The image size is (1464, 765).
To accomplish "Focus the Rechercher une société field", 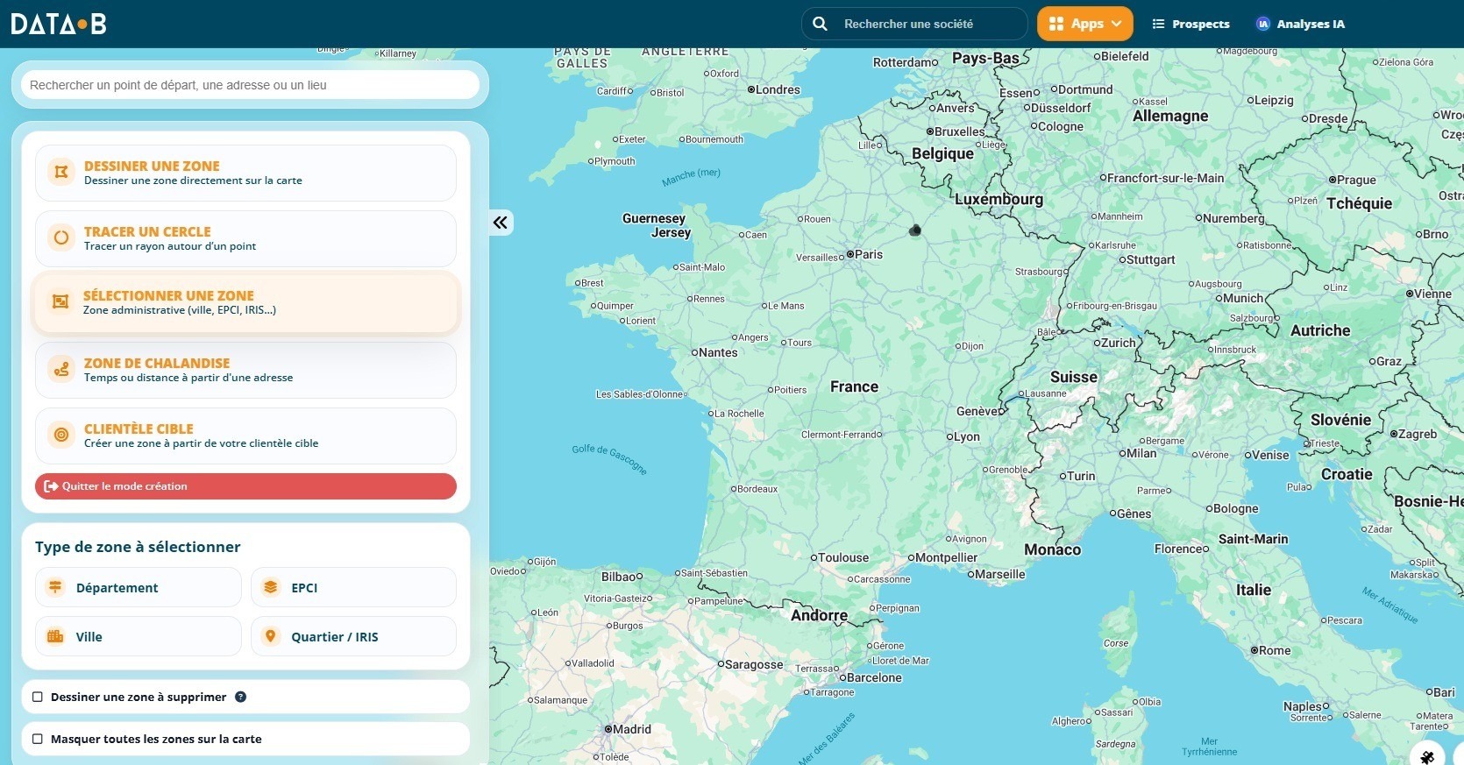I will click(x=914, y=24).
